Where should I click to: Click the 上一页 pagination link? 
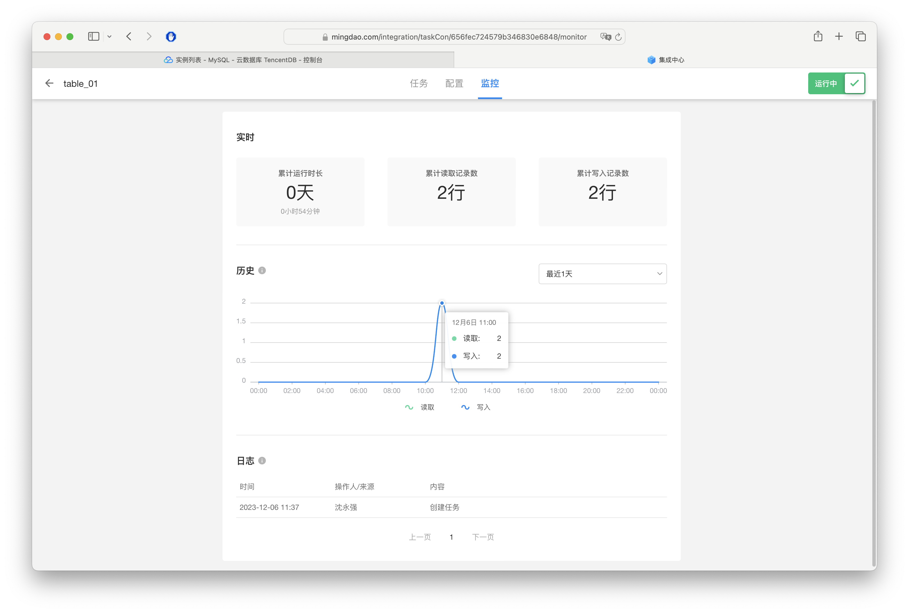(420, 537)
